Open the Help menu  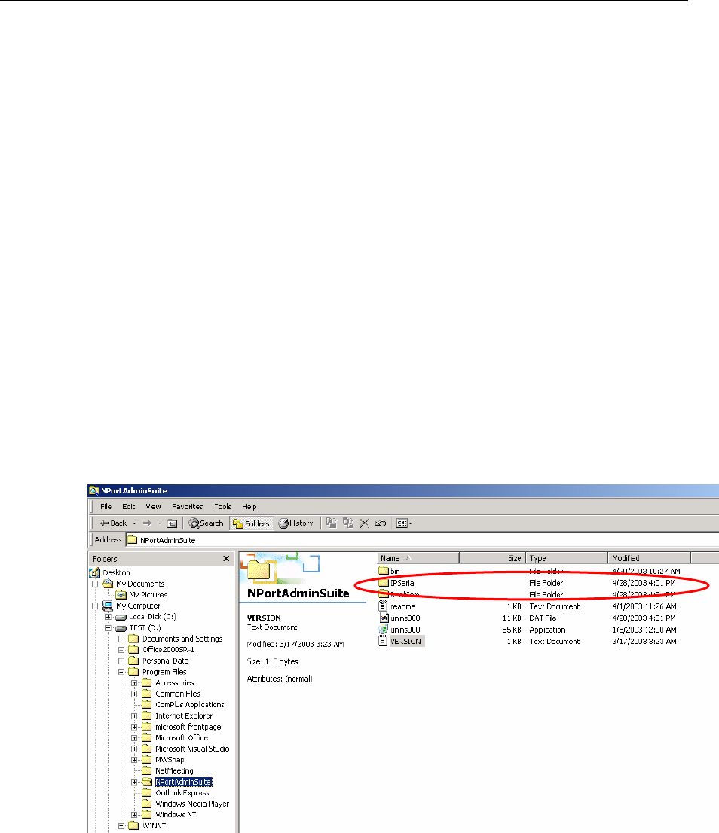click(249, 506)
